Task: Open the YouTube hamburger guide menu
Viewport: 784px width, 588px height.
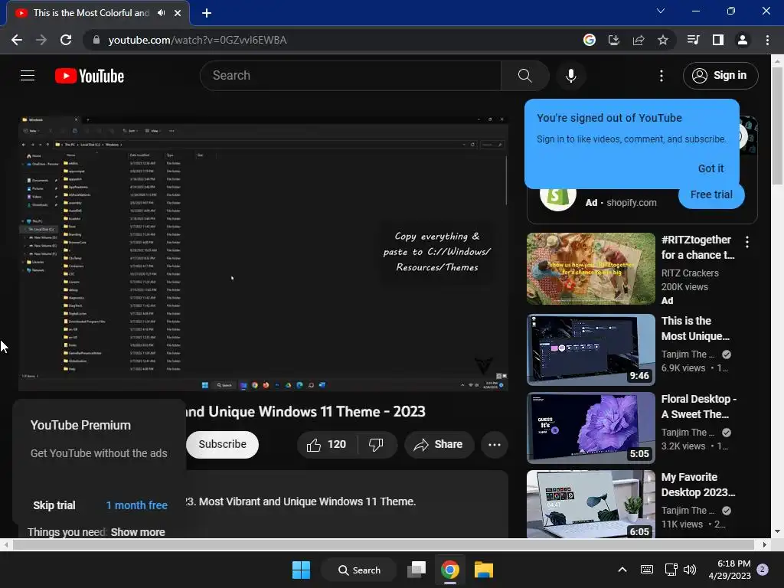Action: (x=28, y=76)
